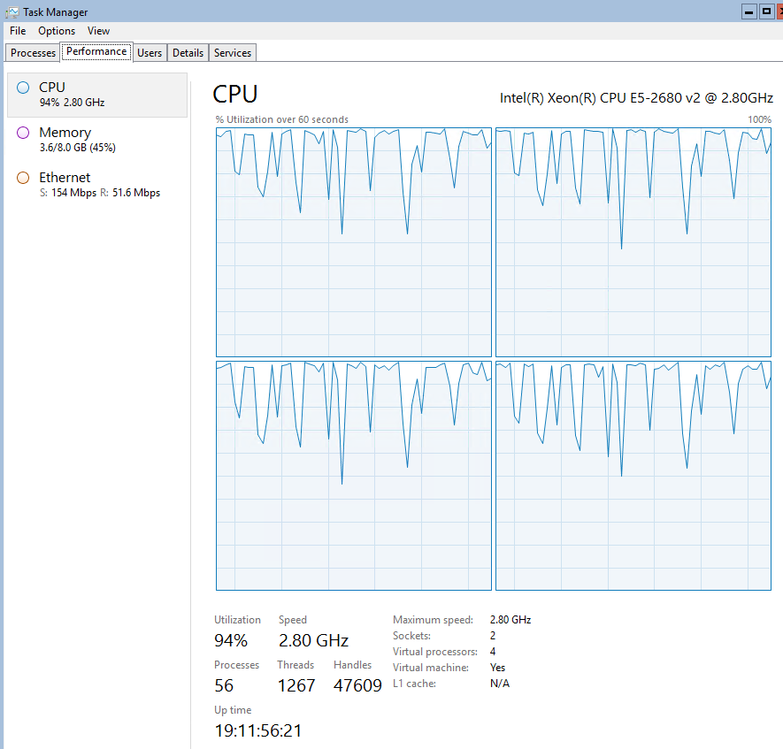Image resolution: width=783 pixels, height=749 pixels.
Task: Switch to the Processes tab
Action: pos(34,53)
